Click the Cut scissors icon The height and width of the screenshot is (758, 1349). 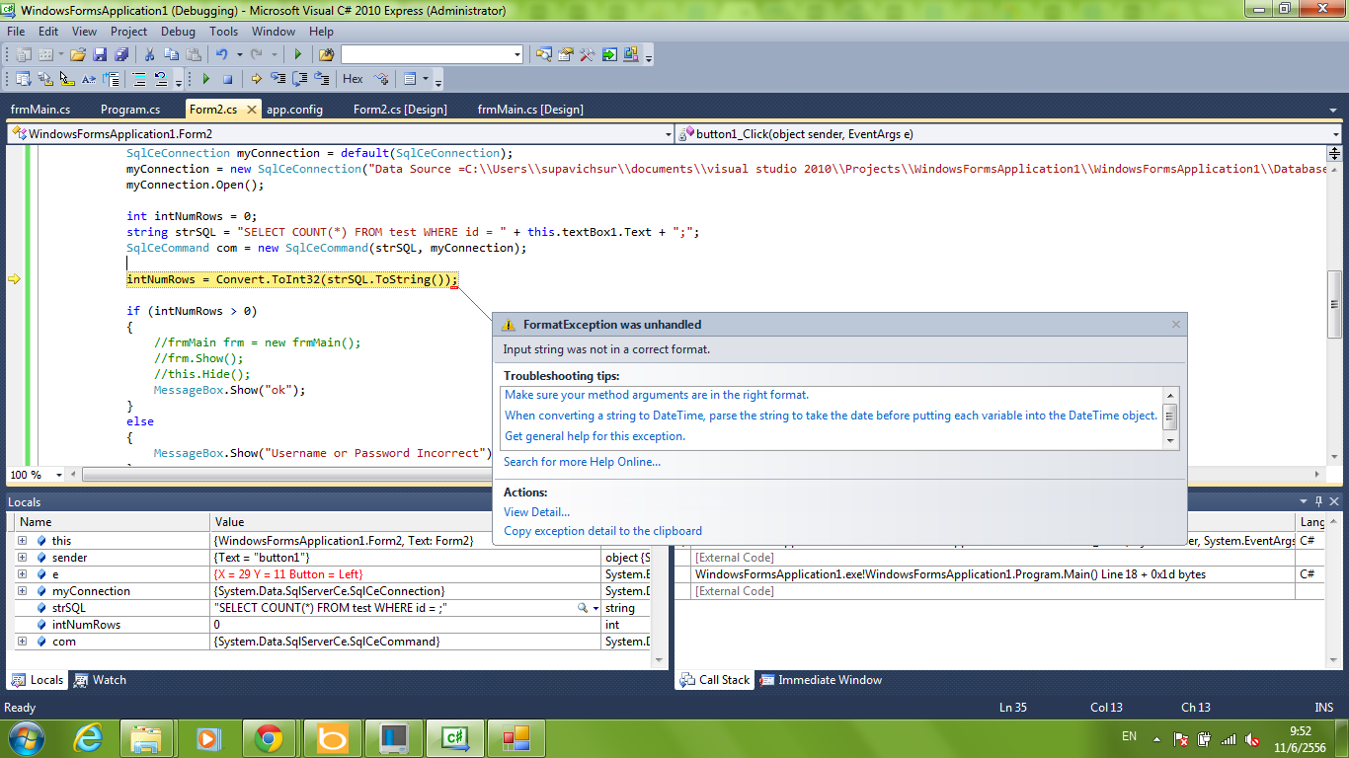[x=149, y=54]
